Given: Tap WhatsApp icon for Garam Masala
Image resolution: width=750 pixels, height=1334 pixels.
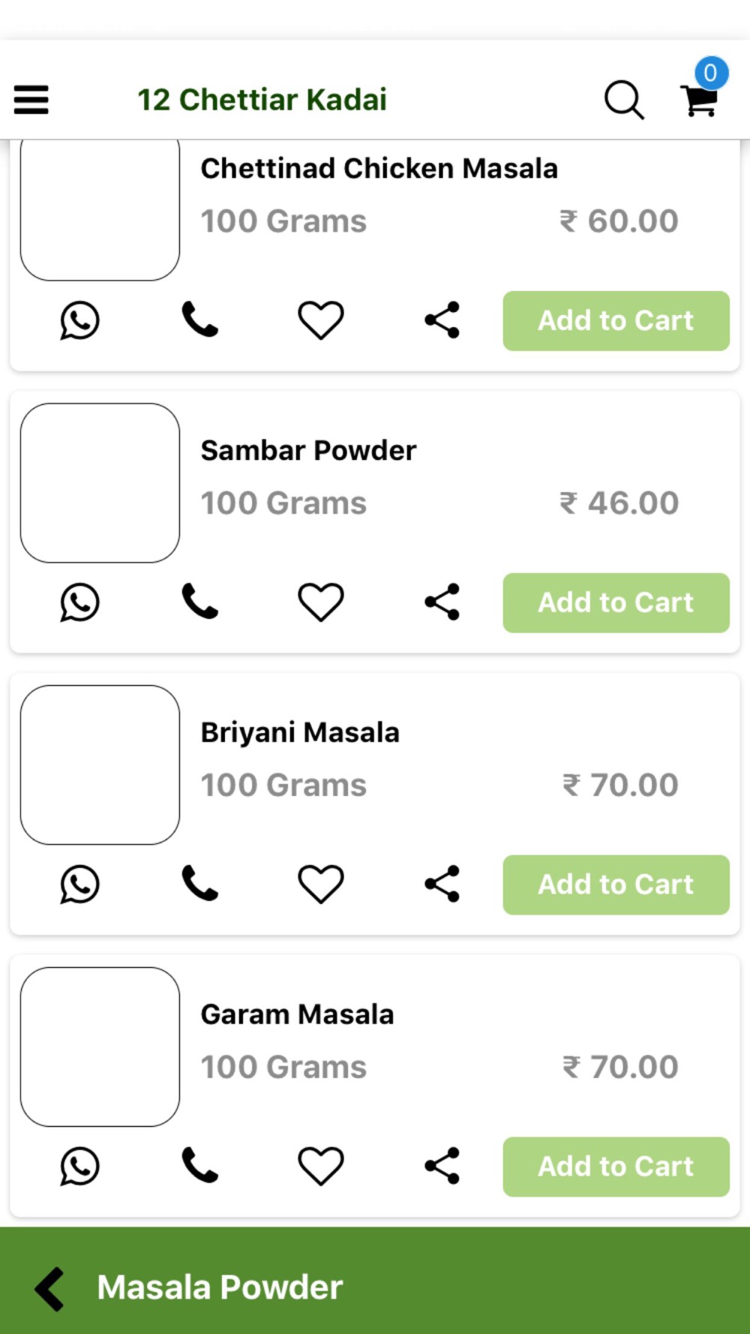Looking at the screenshot, I should click(79, 1166).
